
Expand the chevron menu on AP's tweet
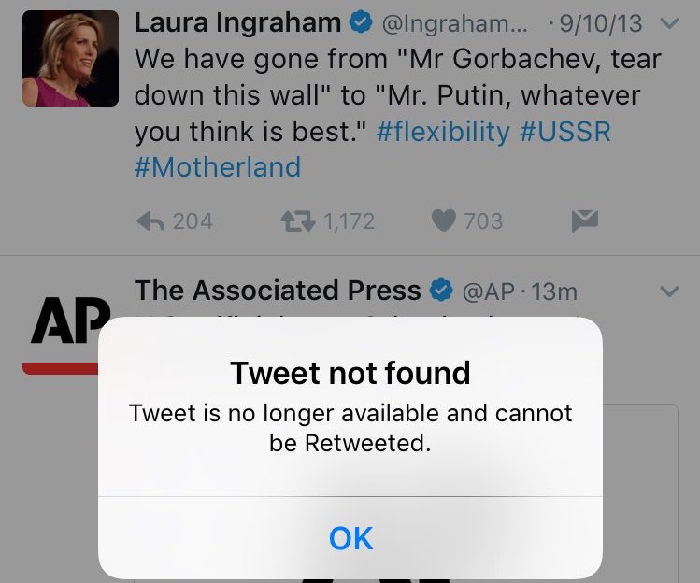tap(670, 291)
